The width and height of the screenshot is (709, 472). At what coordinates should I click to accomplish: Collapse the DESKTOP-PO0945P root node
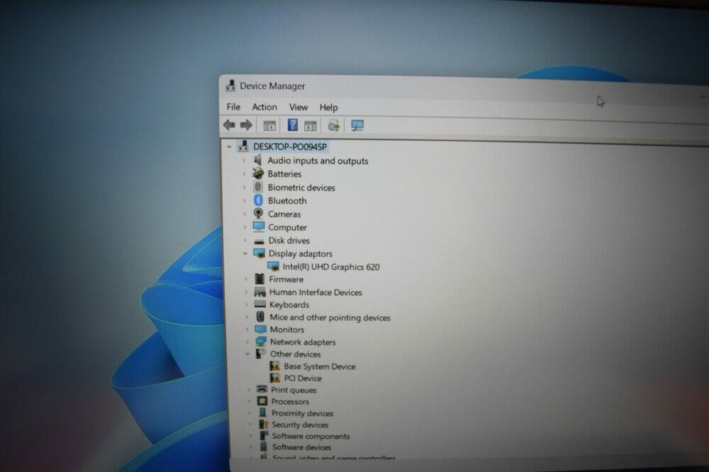pyautogui.click(x=229, y=146)
